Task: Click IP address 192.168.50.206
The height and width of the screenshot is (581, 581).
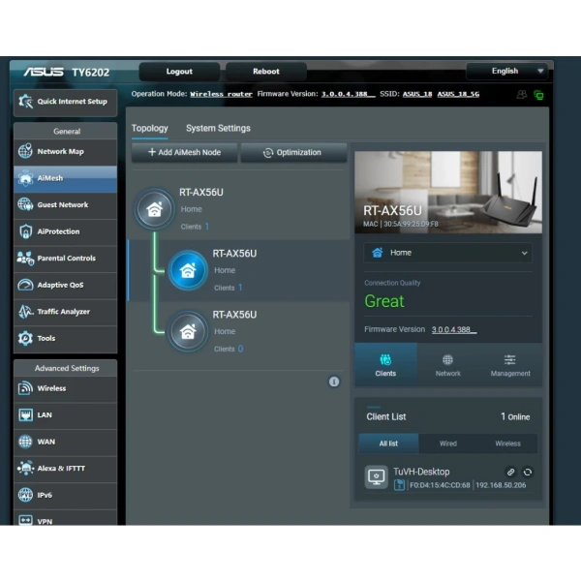Action: click(x=501, y=485)
